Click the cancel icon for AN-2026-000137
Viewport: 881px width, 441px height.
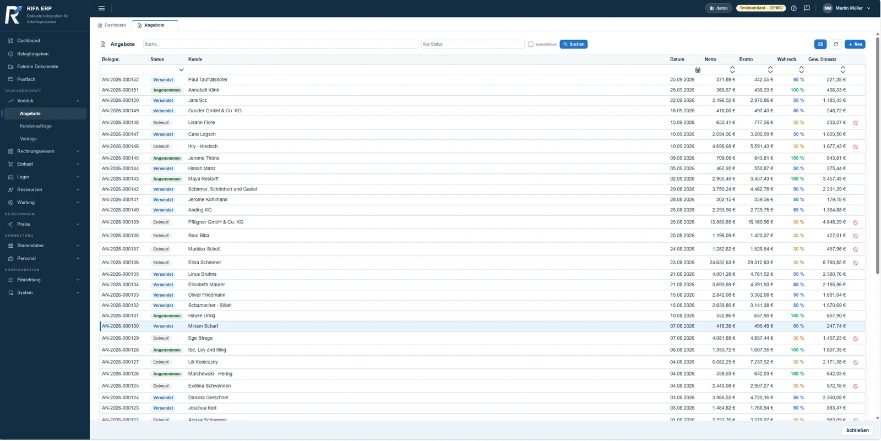click(x=855, y=249)
